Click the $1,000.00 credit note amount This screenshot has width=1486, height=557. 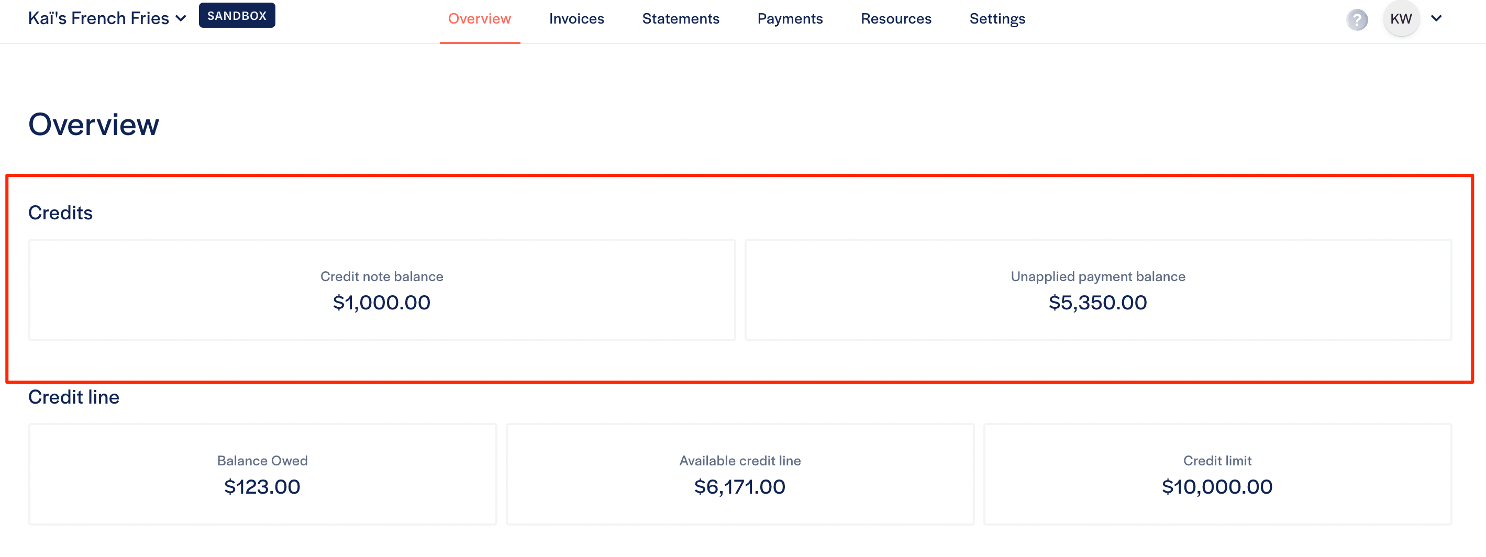pos(381,303)
